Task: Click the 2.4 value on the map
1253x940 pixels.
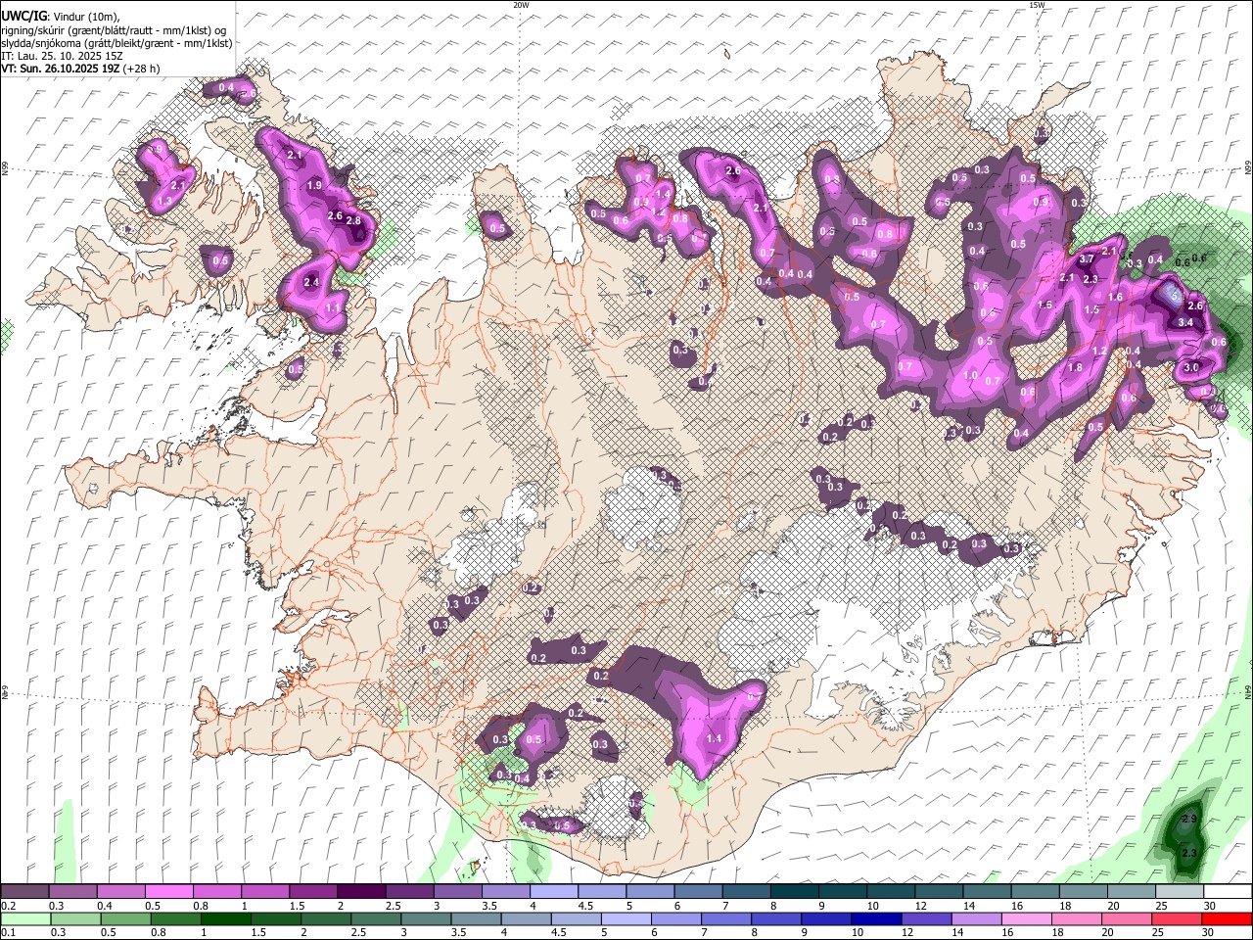Action: pyautogui.click(x=312, y=282)
